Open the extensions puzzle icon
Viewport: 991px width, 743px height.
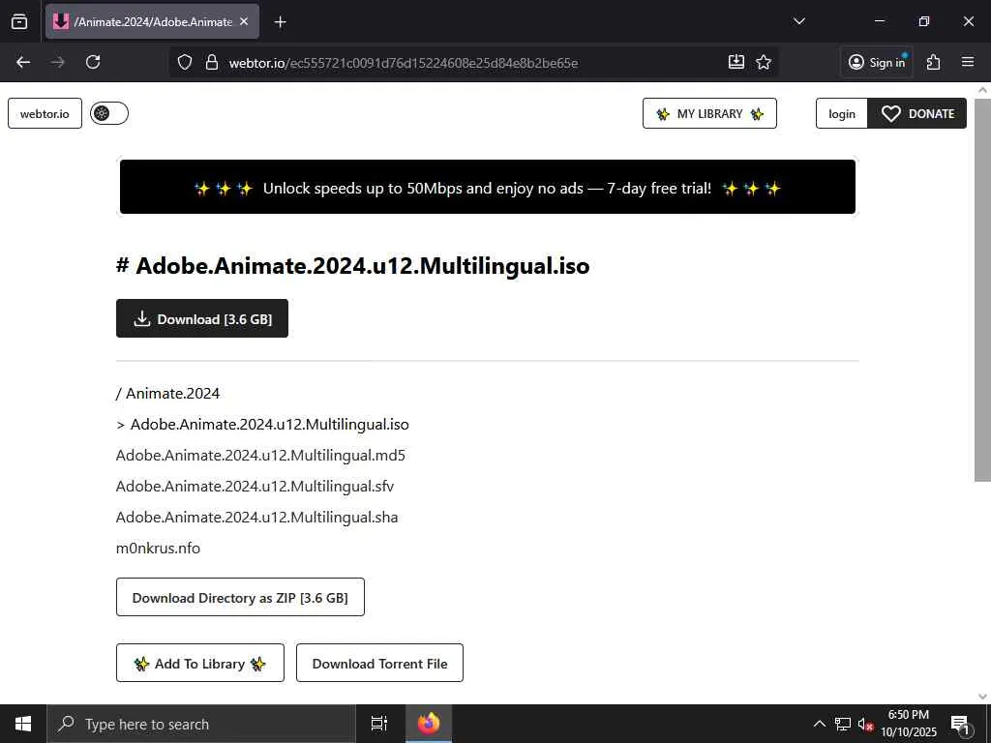click(933, 62)
